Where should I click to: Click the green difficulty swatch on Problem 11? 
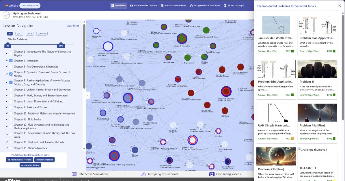334,95
